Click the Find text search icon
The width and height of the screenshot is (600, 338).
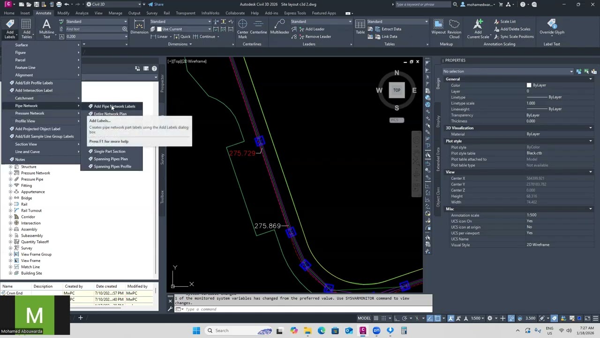click(x=125, y=29)
